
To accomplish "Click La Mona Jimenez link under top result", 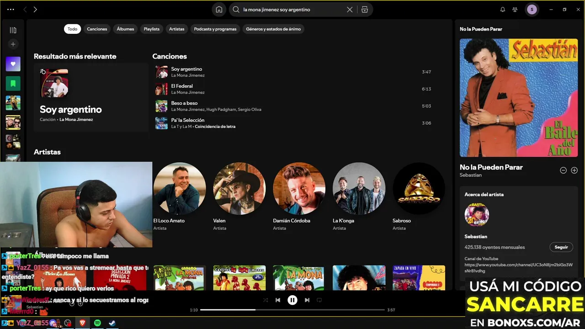I will click(x=76, y=120).
